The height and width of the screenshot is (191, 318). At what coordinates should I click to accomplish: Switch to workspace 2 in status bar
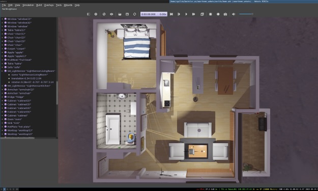(4, 189)
